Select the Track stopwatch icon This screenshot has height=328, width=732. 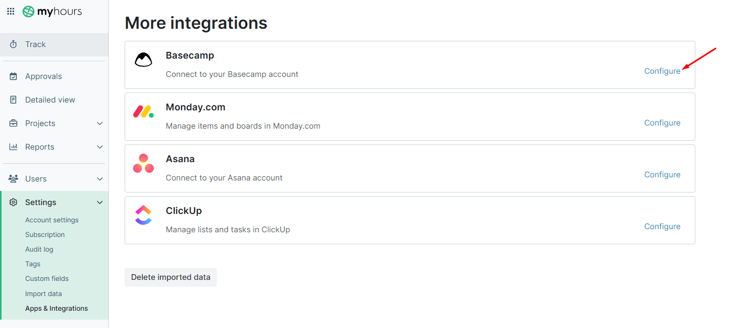13,44
